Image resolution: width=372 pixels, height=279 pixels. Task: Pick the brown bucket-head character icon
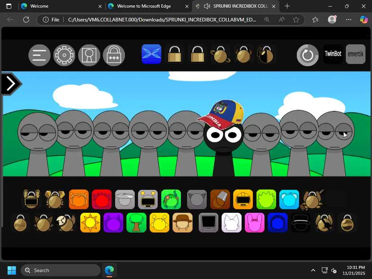pyautogui.click(x=220, y=199)
